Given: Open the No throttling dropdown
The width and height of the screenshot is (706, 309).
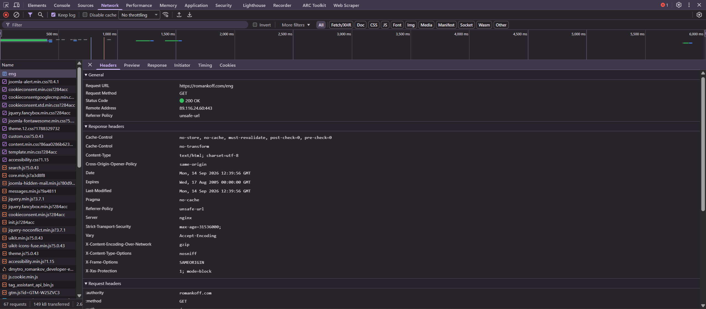Looking at the screenshot, I should tap(139, 15).
